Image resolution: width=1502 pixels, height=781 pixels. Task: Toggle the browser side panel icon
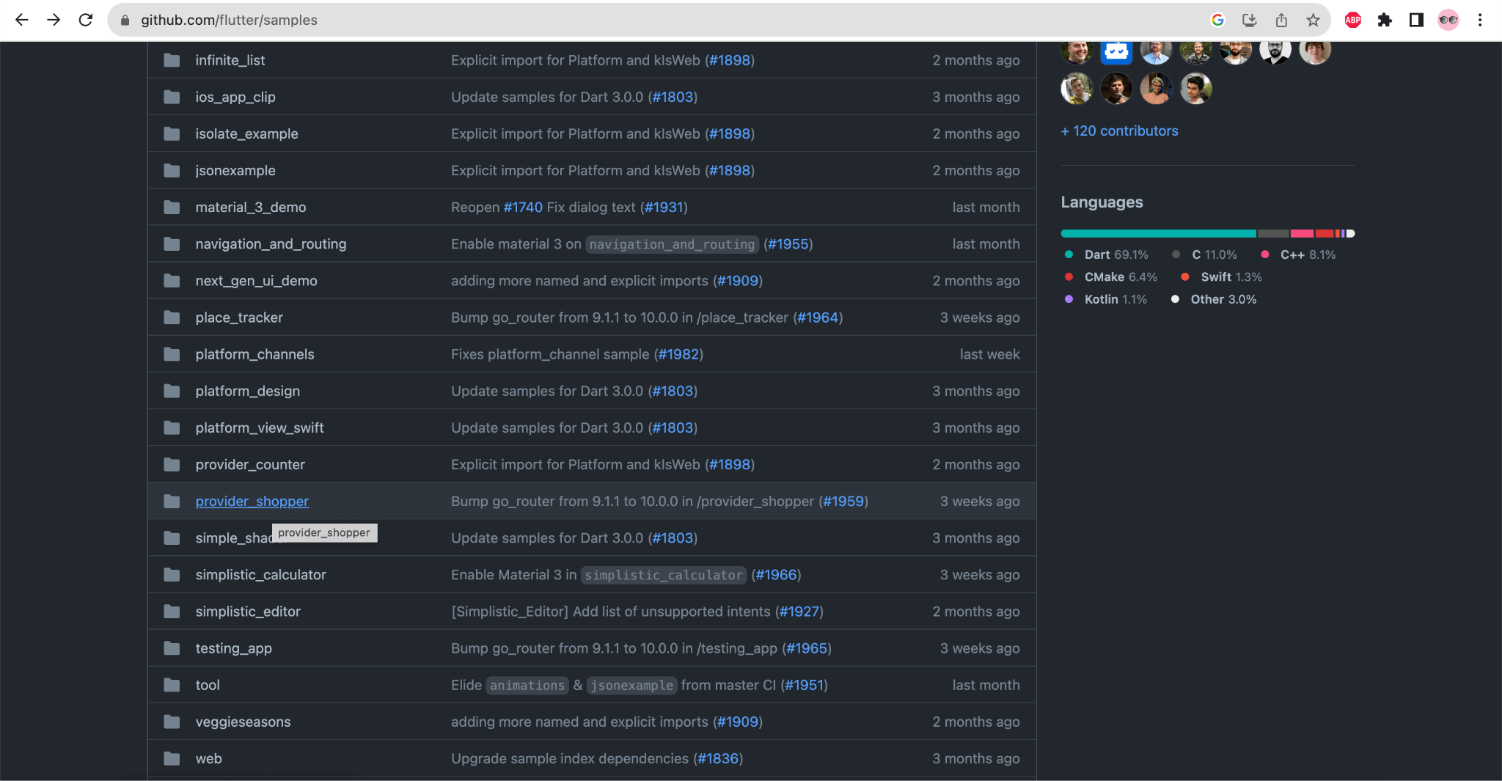coord(1416,20)
